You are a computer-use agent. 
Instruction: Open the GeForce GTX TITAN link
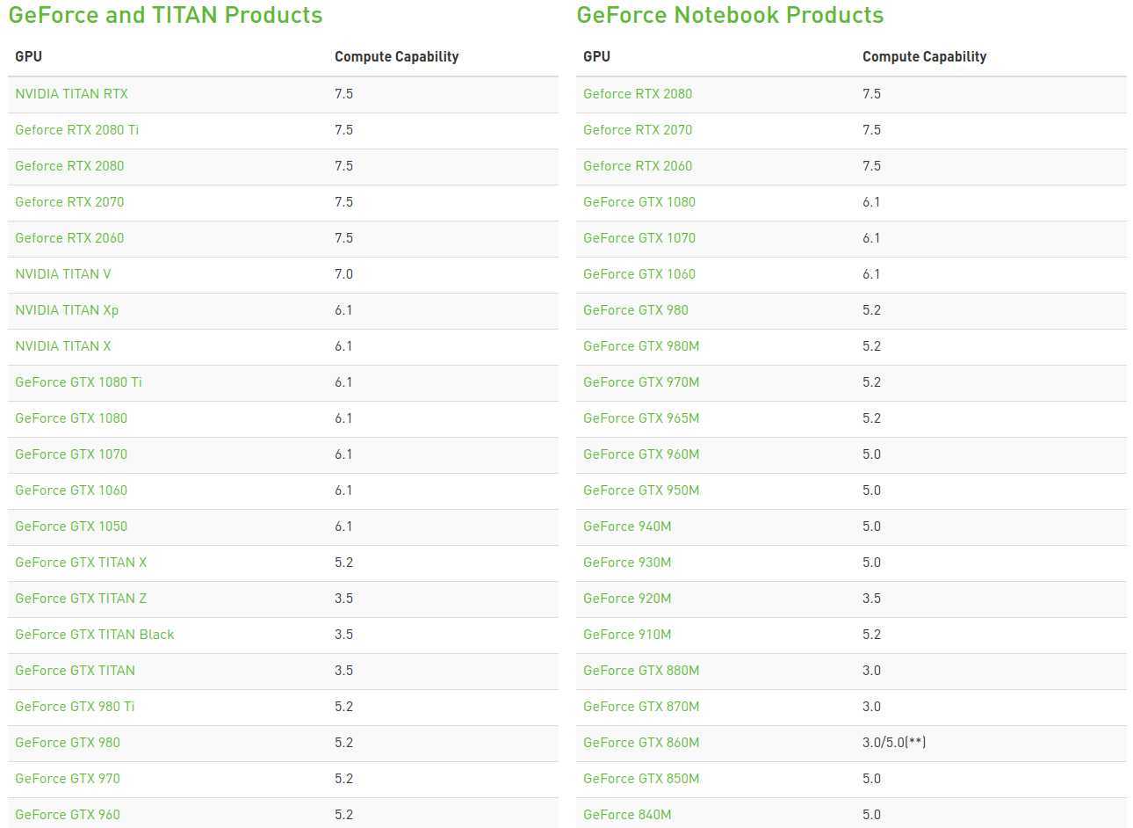75,671
